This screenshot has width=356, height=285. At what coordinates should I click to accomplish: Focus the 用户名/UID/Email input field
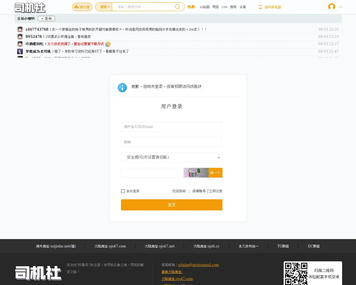tap(171, 127)
